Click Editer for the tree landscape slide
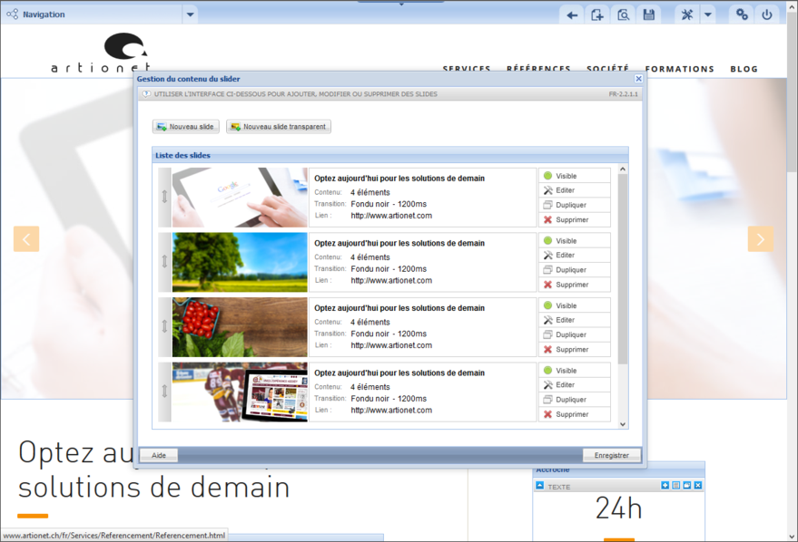The width and height of the screenshot is (798, 542). pyautogui.click(x=575, y=256)
